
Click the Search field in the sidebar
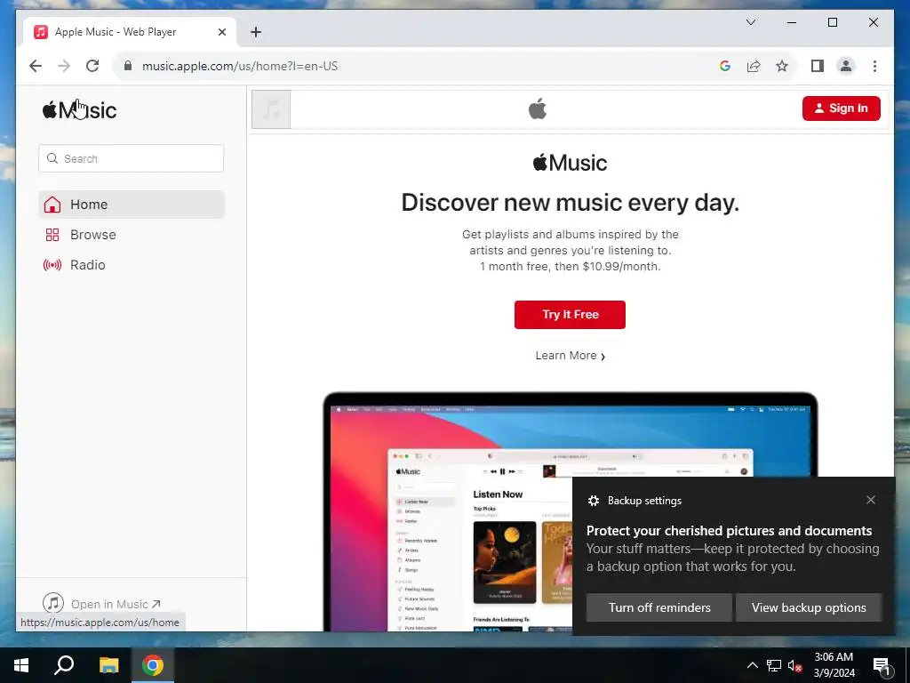click(x=132, y=158)
